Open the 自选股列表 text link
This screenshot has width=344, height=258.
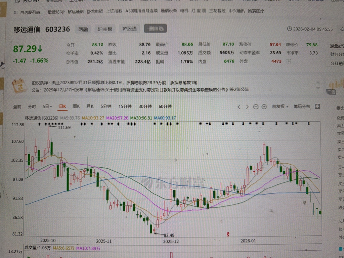click(30, 12)
